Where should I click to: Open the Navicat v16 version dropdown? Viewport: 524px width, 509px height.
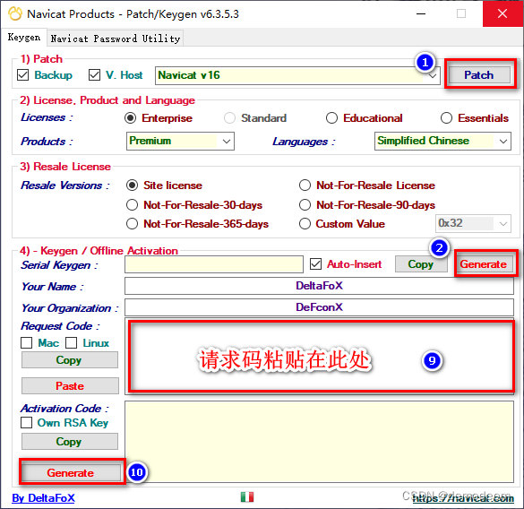pos(297,75)
